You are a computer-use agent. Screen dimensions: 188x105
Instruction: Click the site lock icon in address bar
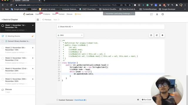point(16,5)
